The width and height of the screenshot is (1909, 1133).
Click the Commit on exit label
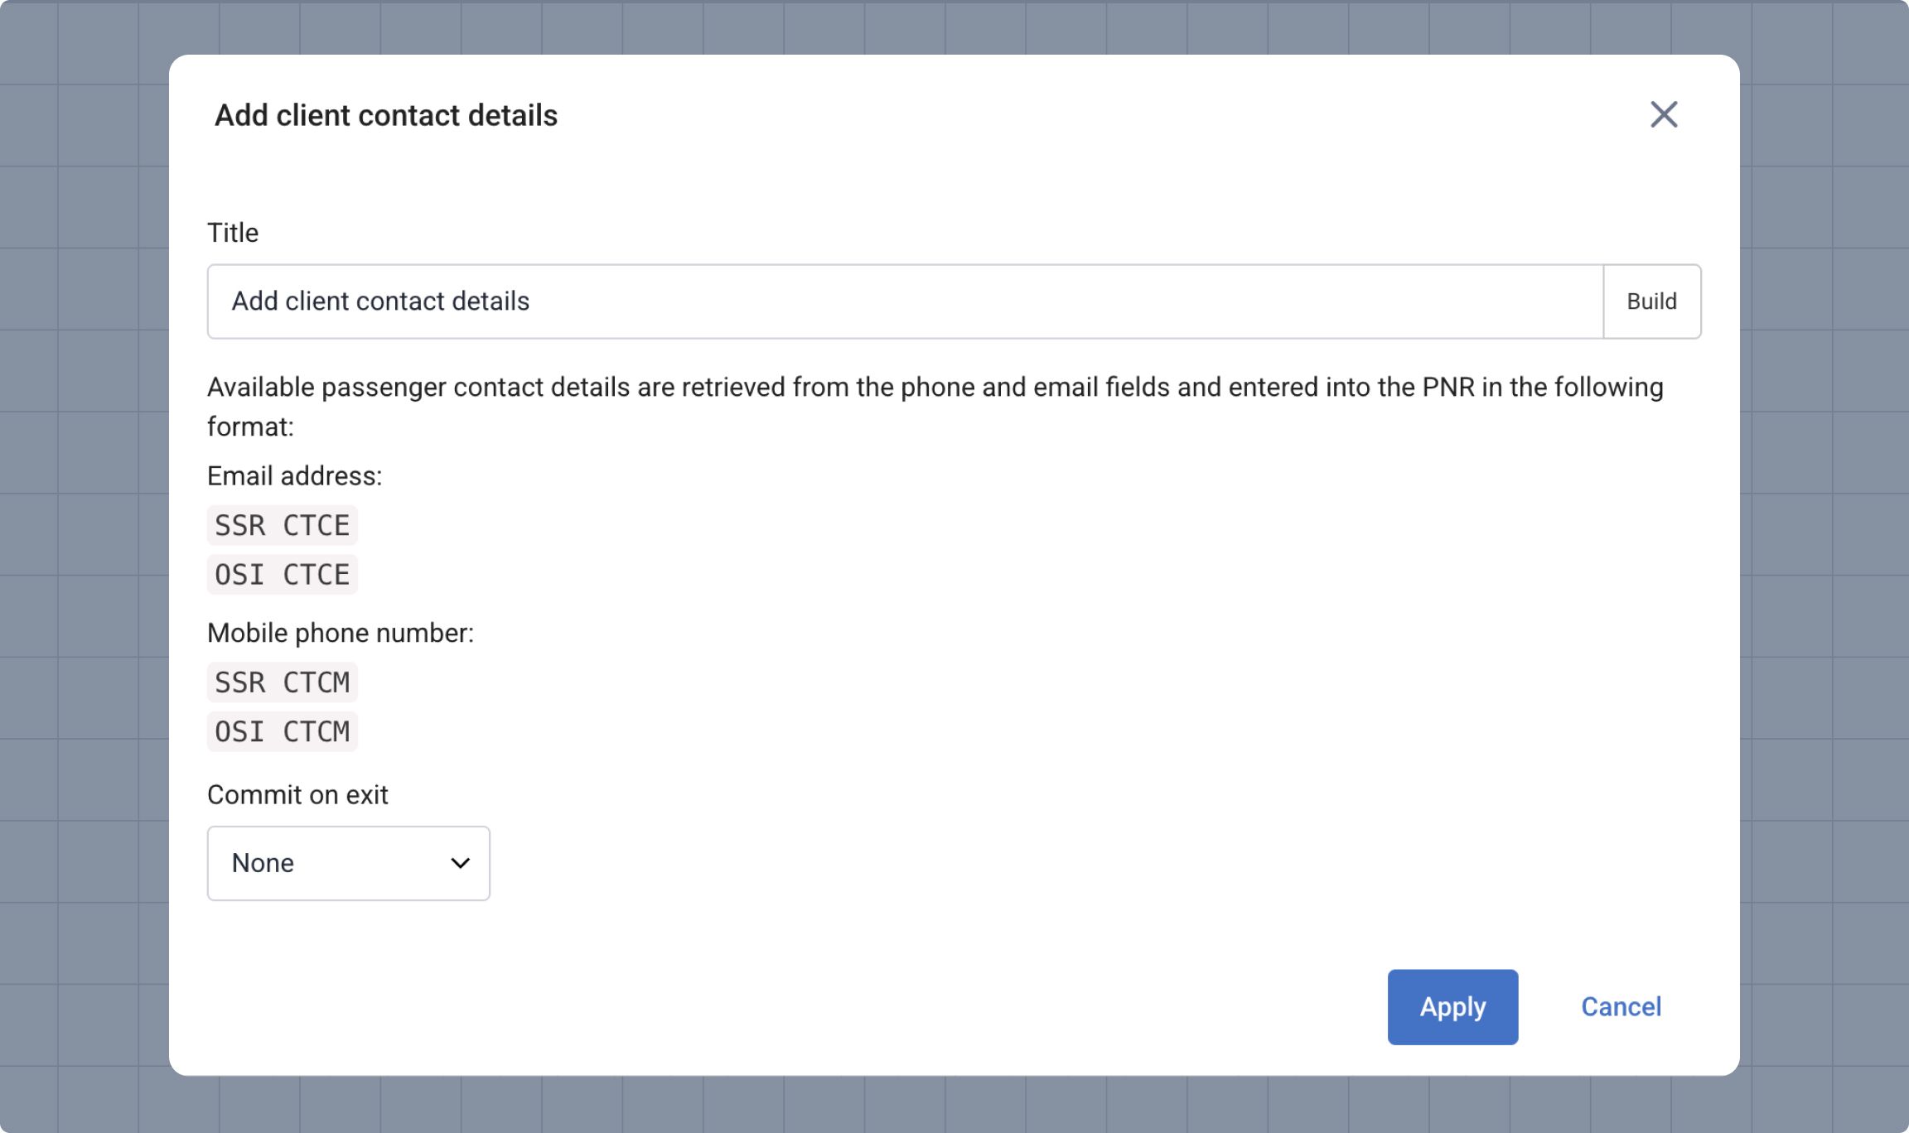pos(297,794)
